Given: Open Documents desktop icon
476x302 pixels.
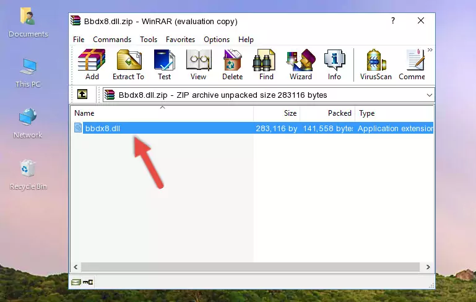Looking at the screenshot, I should click(x=28, y=22).
